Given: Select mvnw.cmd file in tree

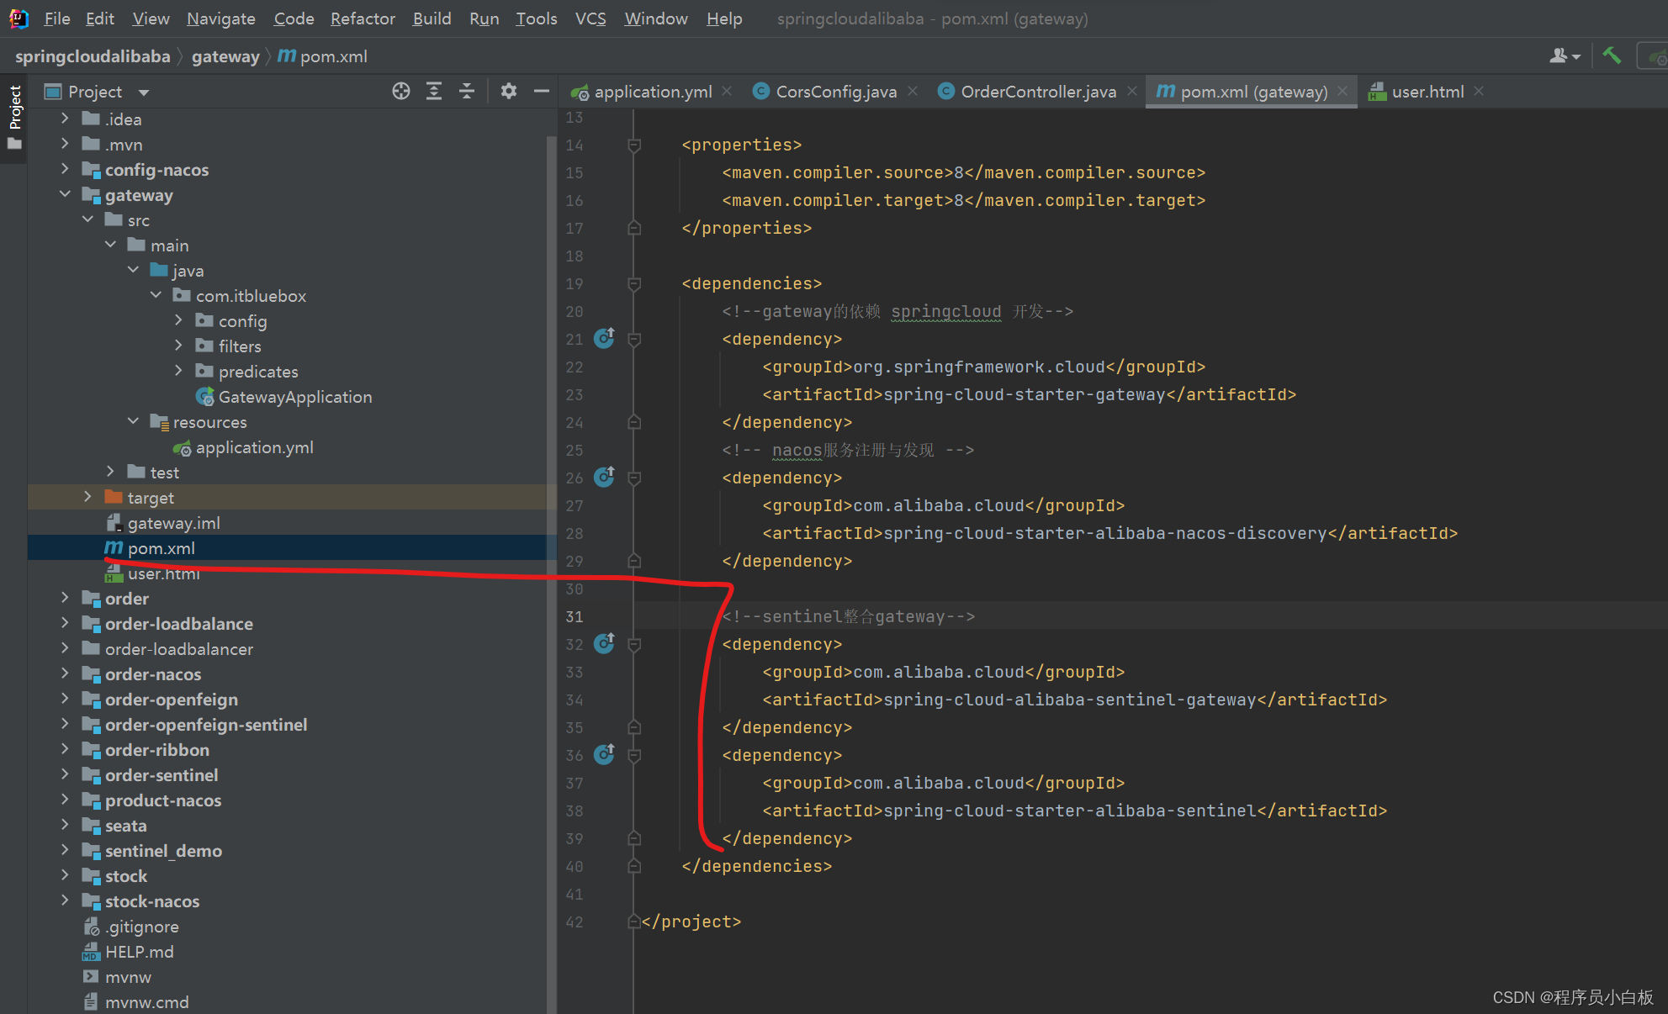Looking at the screenshot, I should coord(146,1002).
